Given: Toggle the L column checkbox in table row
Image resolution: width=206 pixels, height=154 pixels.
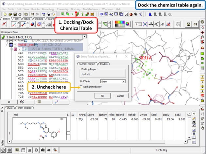Looking at the screenshot, I should tap(68, 133).
